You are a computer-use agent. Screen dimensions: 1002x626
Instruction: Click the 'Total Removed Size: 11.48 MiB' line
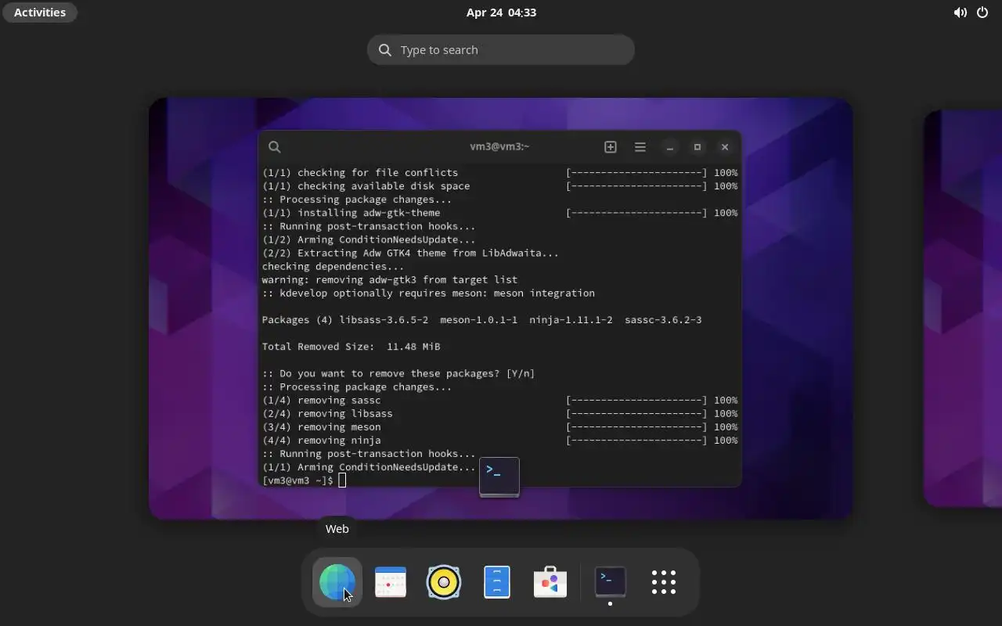coord(351,347)
